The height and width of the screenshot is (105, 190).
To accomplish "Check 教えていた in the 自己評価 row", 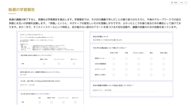I will (74, 64).
